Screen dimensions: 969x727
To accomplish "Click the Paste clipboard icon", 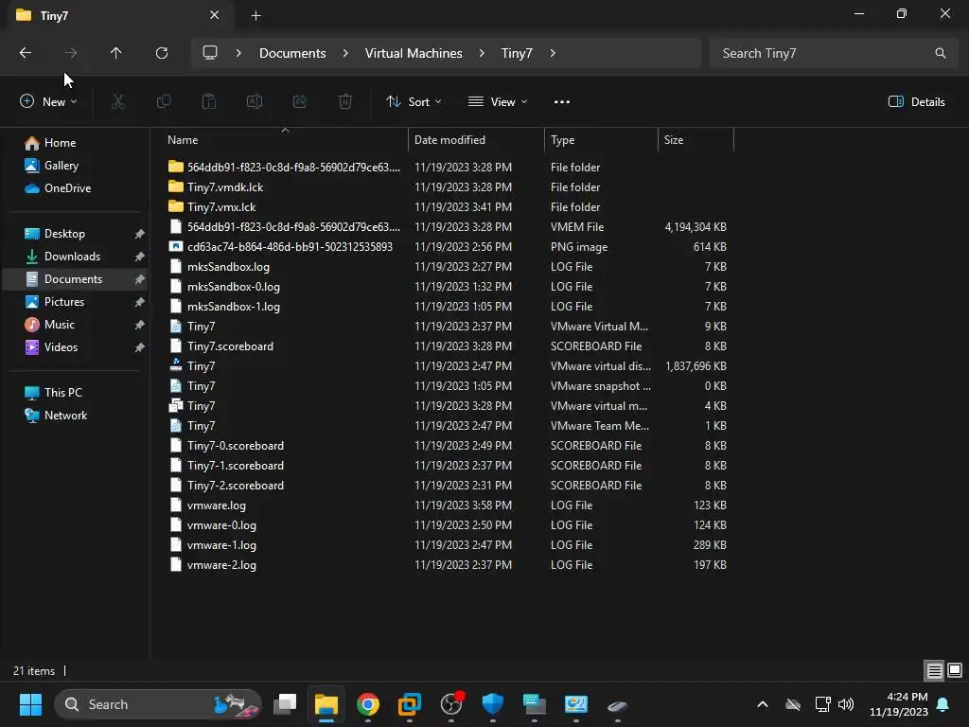I will (x=209, y=101).
